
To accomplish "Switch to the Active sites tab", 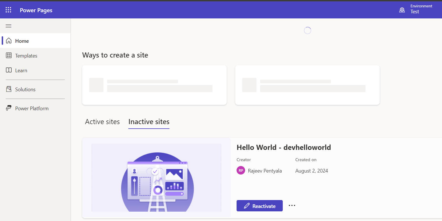I will click(x=102, y=122).
